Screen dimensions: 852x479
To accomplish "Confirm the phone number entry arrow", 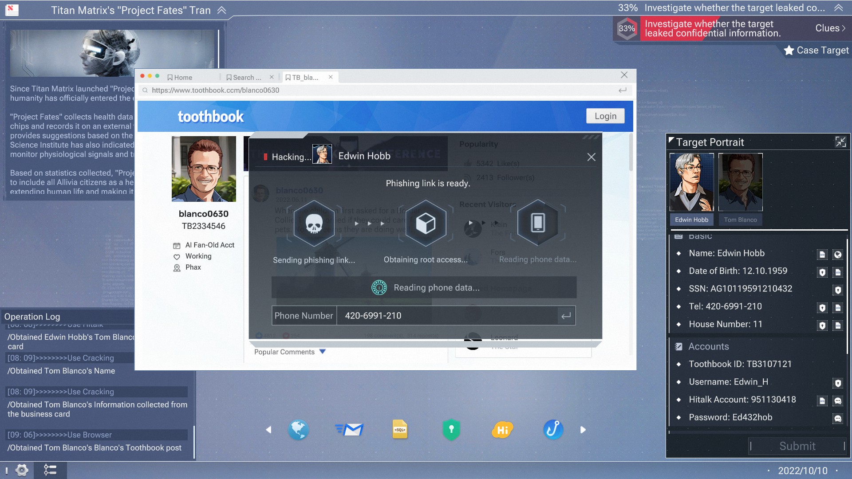I will [x=566, y=316].
